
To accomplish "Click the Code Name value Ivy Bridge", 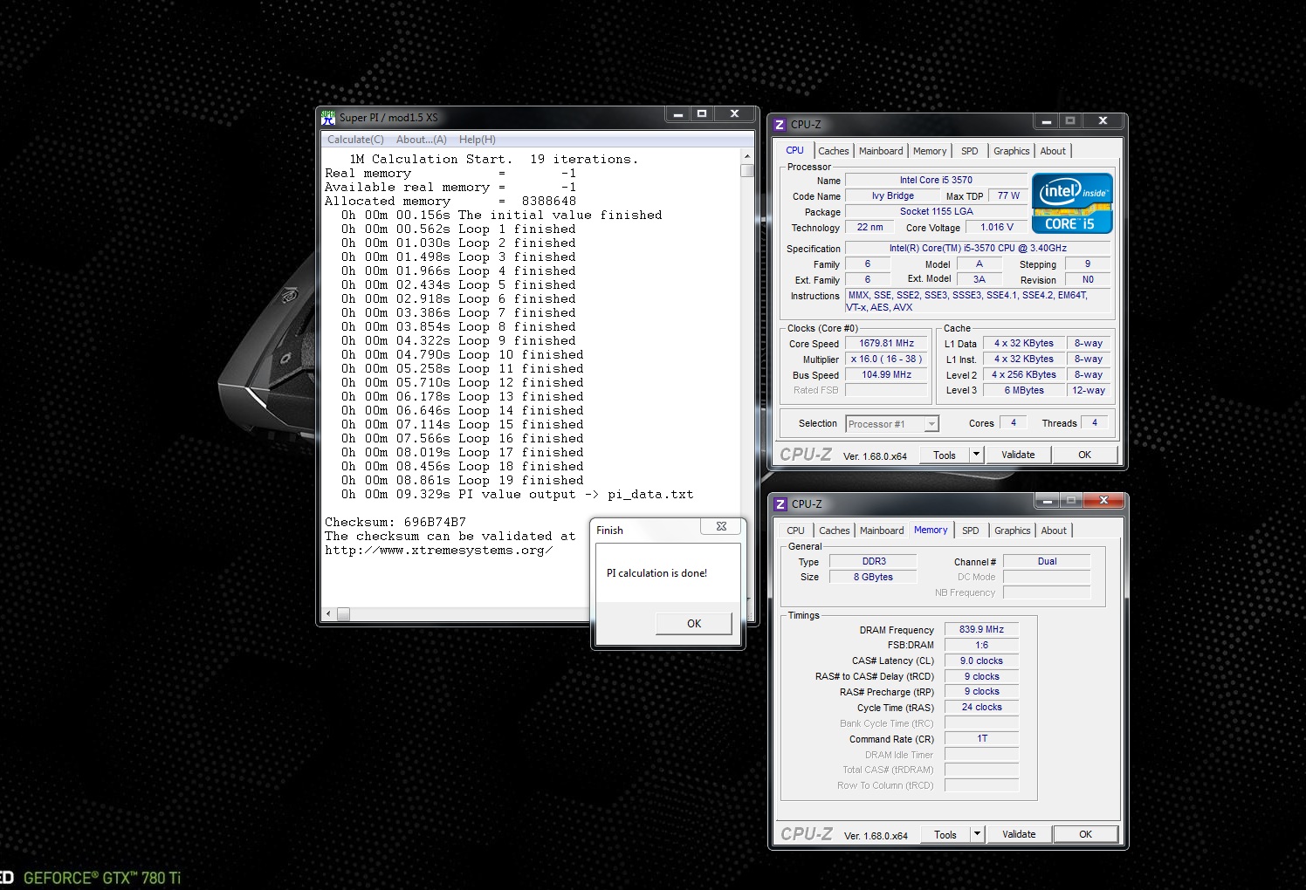I will (x=892, y=196).
